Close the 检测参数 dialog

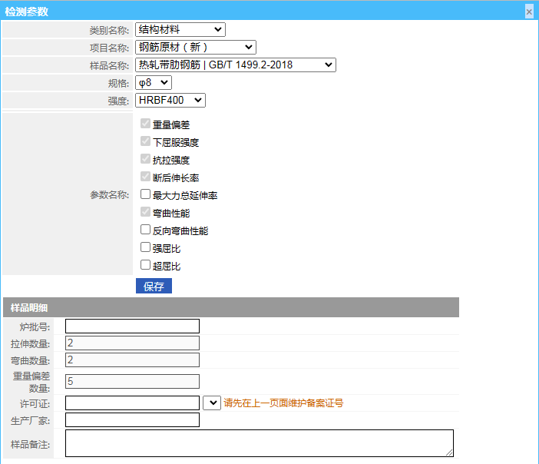tap(529, 12)
